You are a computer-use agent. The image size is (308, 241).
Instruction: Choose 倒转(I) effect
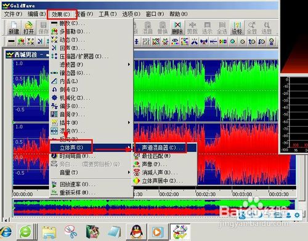(x=91, y=89)
